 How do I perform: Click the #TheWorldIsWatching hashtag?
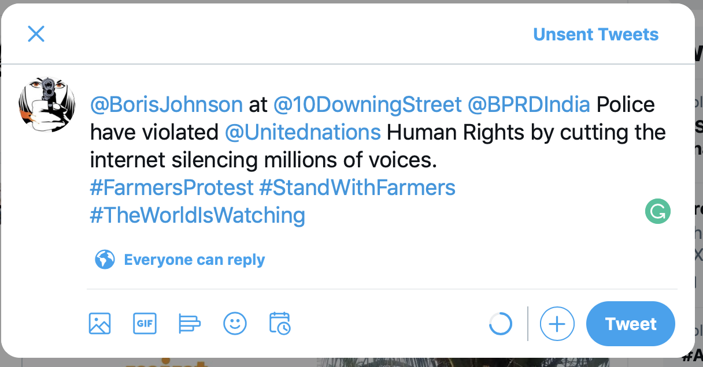pos(197,215)
